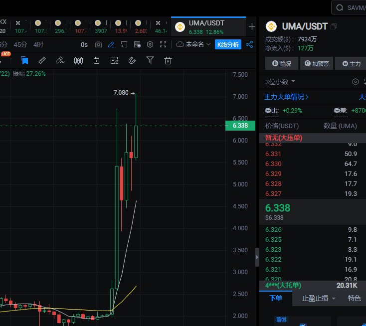Click the copy icon beside UMA/USDT title

point(334,26)
